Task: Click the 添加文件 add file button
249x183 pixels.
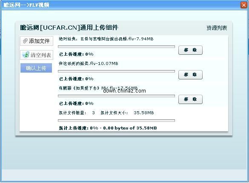Action: click(x=37, y=41)
